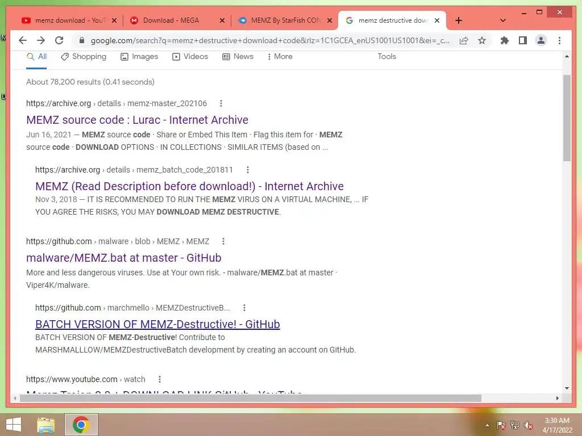Filter results by Videos
582x436 pixels.
coord(190,57)
